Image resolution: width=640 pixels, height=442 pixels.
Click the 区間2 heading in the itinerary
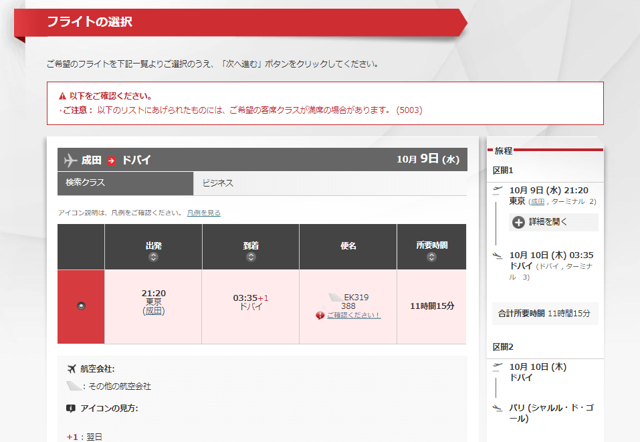pos(503,347)
